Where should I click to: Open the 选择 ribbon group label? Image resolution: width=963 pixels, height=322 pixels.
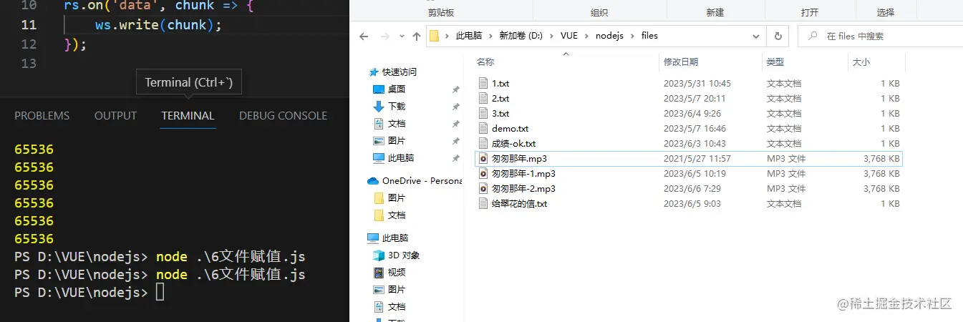tap(886, 12)
